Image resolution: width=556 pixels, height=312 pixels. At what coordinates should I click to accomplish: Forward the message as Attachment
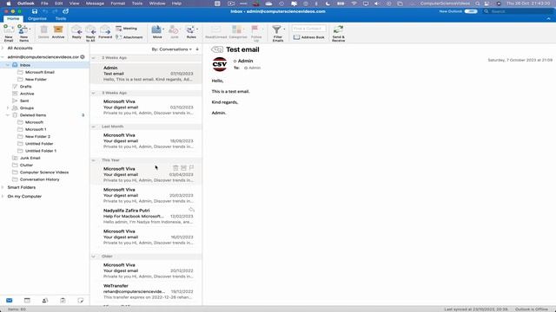click(129, 37)
